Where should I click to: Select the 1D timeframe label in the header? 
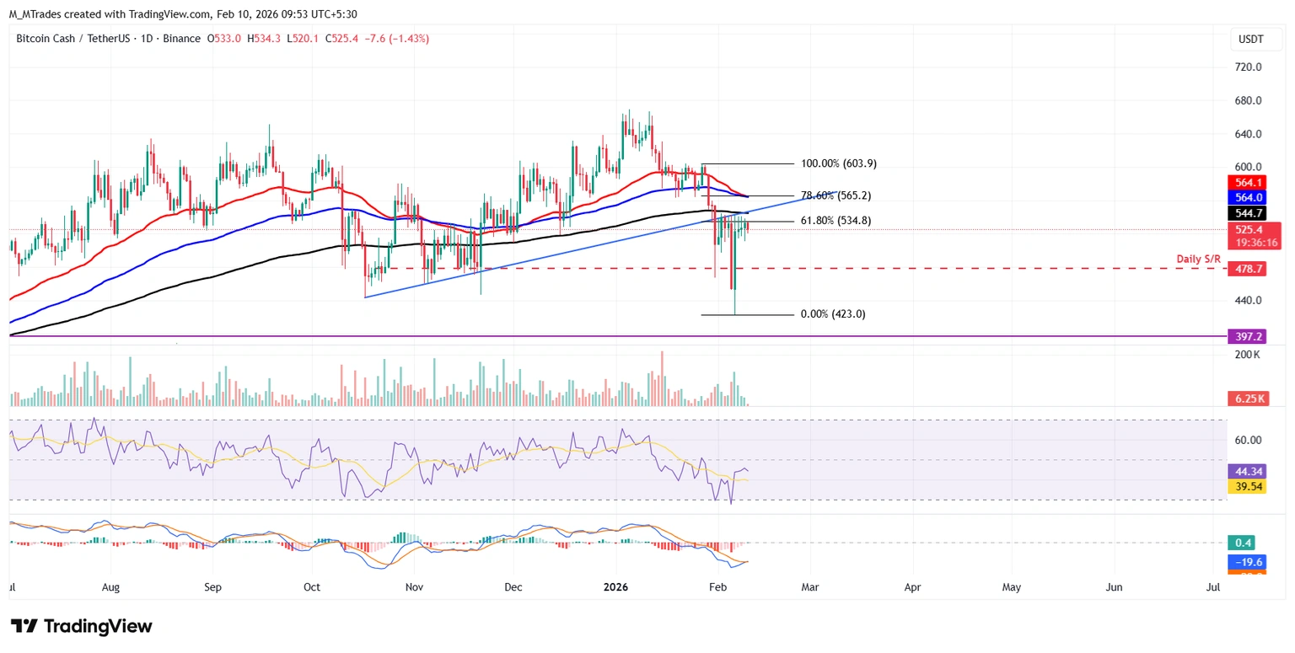[143, 39]
